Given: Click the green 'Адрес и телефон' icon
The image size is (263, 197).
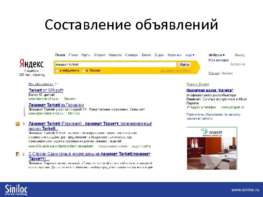Looking at the screenshot, I should click(188, 107).
